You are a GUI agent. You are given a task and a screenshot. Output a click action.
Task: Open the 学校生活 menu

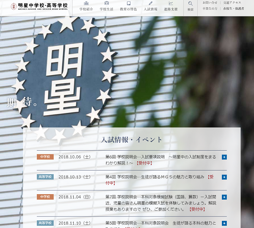pos(106,9)
